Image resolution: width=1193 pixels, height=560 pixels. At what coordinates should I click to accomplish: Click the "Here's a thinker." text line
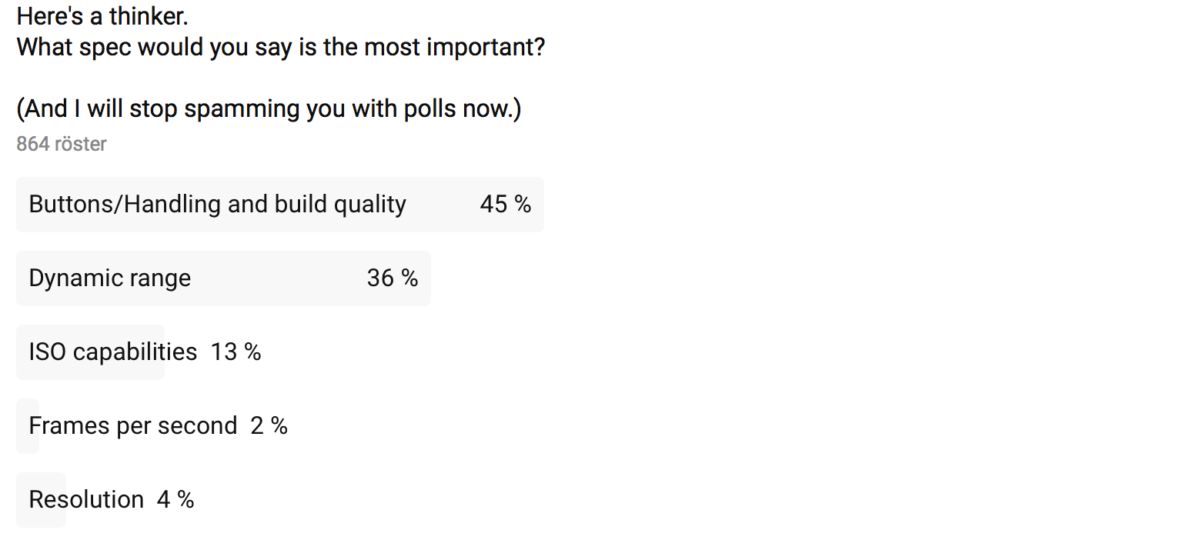pos(102,16)
